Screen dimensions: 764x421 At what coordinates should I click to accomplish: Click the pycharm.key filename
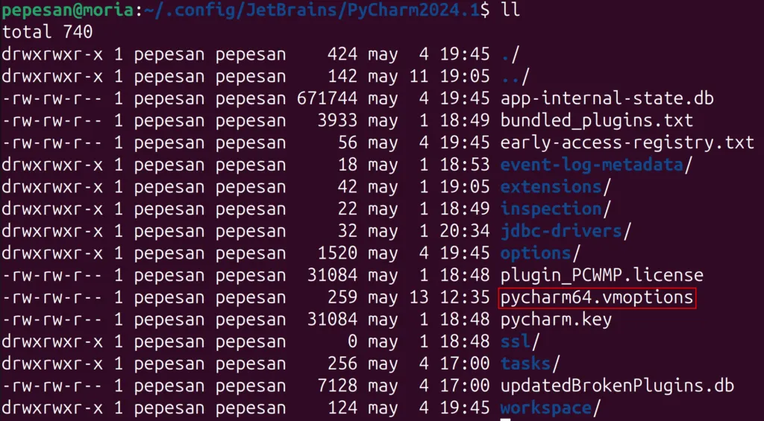pos(556,320)
